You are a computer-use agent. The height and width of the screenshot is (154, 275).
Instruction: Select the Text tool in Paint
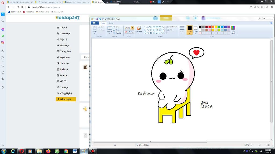pos(132,28)
